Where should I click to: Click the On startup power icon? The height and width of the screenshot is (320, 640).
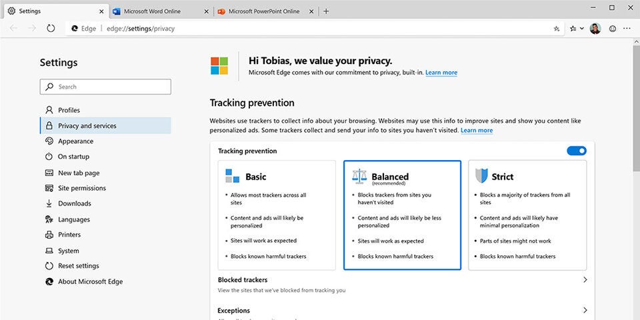pos(49,156)
